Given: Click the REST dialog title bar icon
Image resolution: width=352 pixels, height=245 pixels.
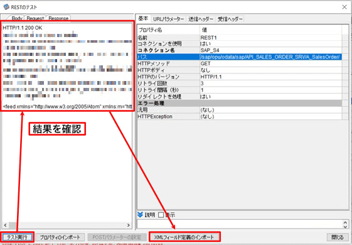Looking at the screenshot, I should [6, 7].
